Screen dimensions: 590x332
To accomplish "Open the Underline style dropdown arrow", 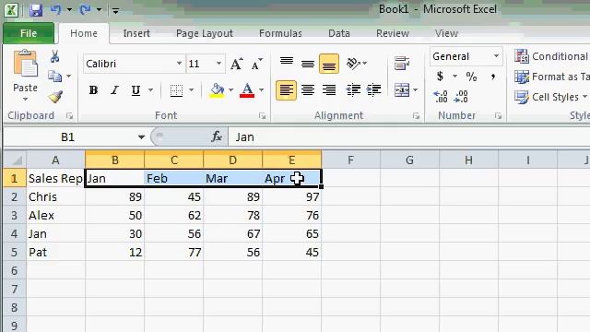I will (x=150, y=90).
